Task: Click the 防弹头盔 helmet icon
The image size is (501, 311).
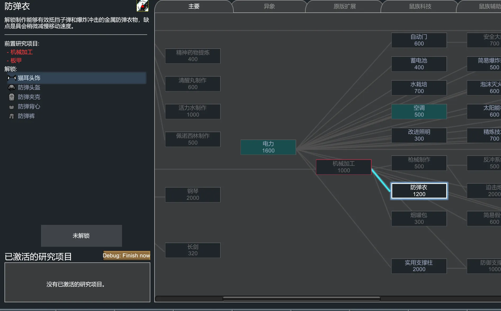Action: tap(12, 87)
